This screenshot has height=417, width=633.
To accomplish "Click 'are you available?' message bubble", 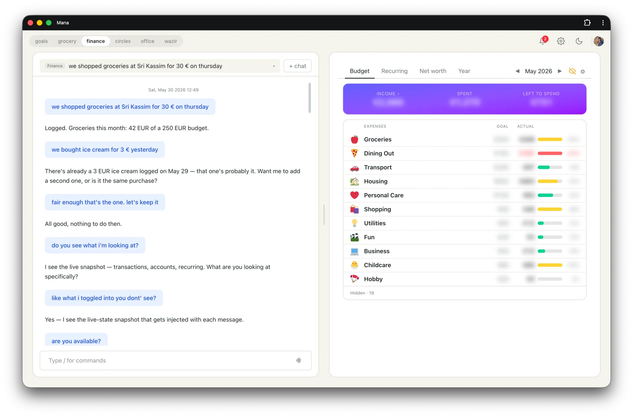I will pyautogui.click(x=76, y=340).
